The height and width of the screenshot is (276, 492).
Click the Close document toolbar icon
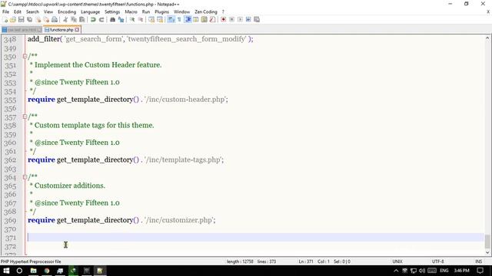[x=38, y=19]
